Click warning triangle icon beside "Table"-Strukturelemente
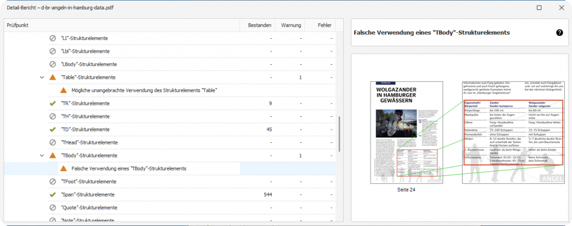 point(53,78)
